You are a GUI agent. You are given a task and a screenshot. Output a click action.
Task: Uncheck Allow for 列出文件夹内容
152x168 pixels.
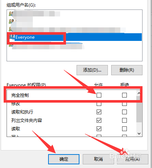click(x=99, y=120)
